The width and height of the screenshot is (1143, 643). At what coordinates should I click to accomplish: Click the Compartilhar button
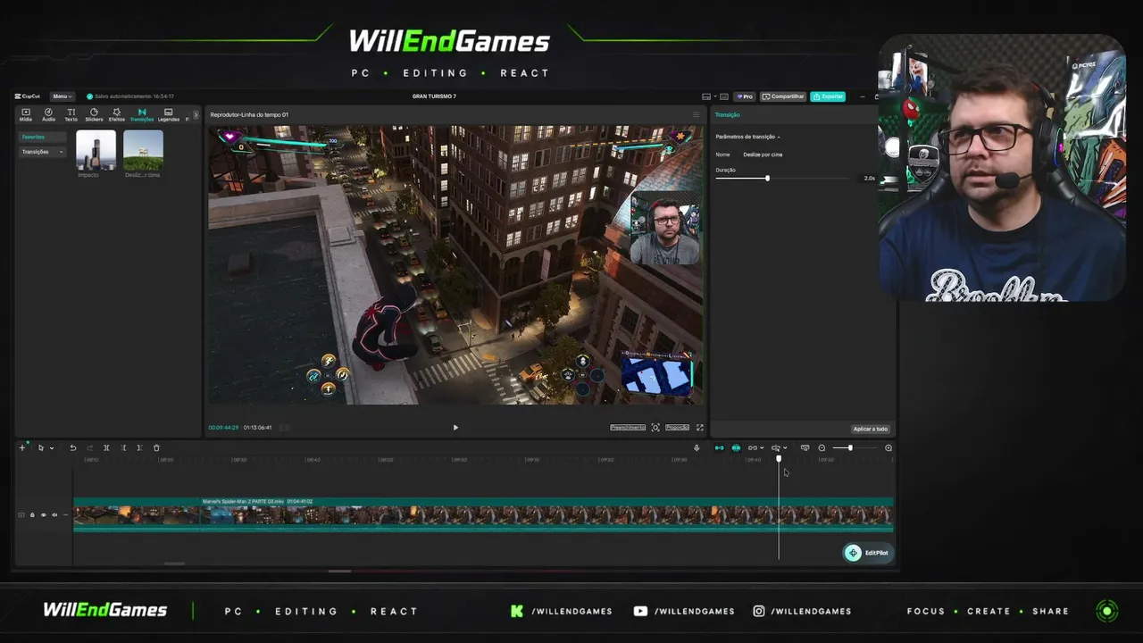click(783, 96)
